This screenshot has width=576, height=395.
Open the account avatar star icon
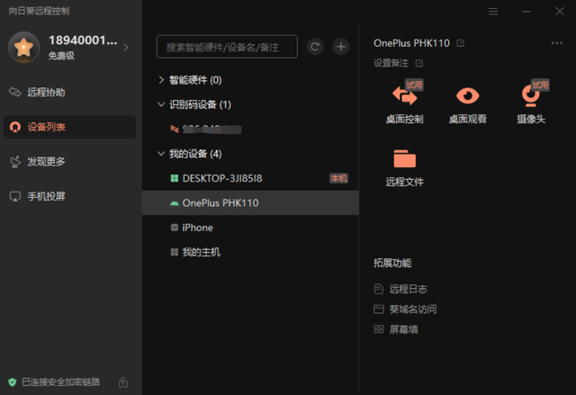(24, 47)
